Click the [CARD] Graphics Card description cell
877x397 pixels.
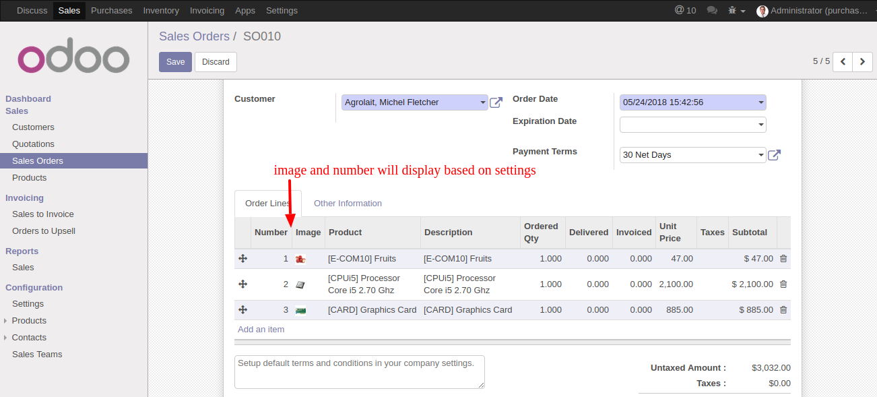[471, 310]
